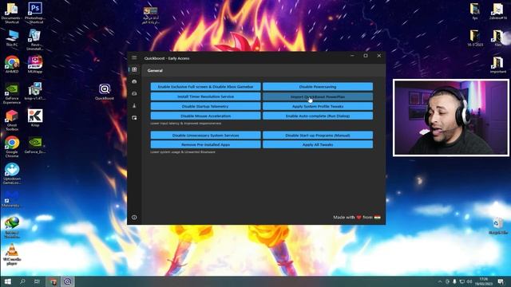Select the Documents shortcut desktop icon
The image size is (511, 287).
coord(12,13)
